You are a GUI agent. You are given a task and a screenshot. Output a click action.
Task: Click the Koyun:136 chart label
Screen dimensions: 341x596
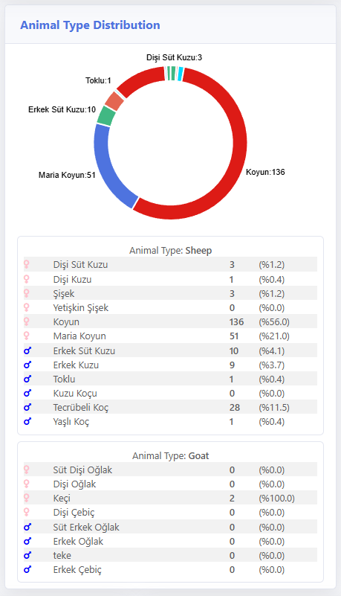(265, 172)
